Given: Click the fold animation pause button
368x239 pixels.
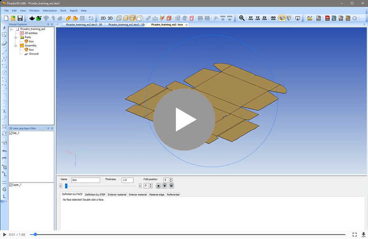Looking at the screenshot, I should click(x=171, y=186).
